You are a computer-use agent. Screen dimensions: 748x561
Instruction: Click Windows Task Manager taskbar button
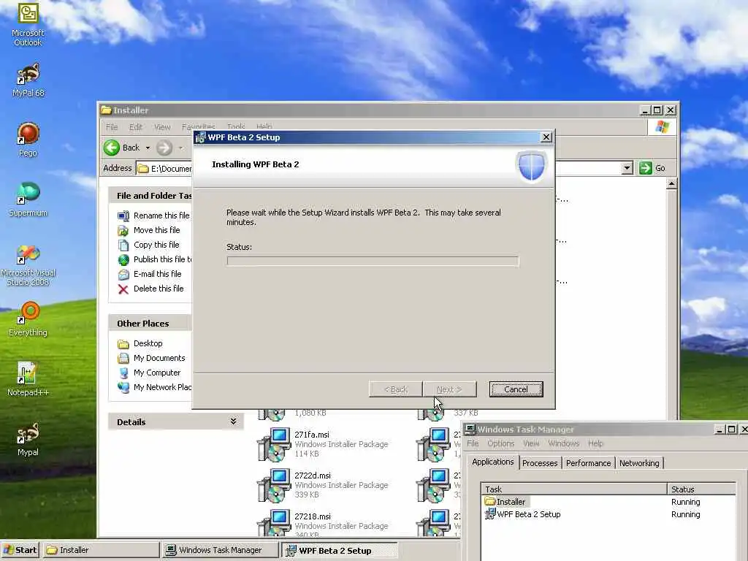pos(221,550)
